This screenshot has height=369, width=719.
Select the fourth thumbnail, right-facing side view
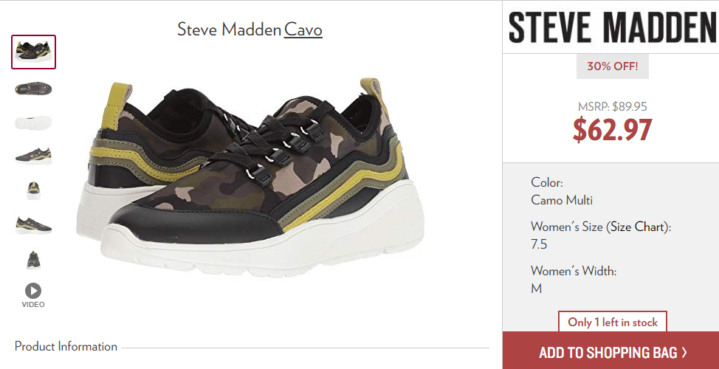[33, 156]
